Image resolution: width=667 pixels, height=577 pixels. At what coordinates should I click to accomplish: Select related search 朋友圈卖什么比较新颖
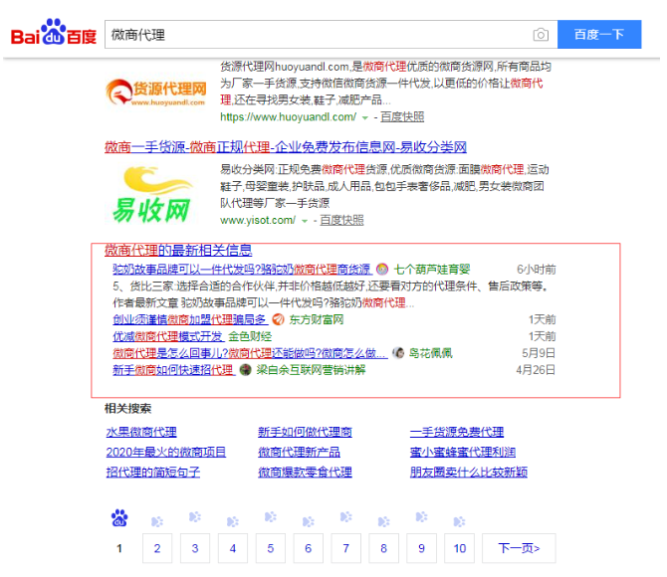469,472
